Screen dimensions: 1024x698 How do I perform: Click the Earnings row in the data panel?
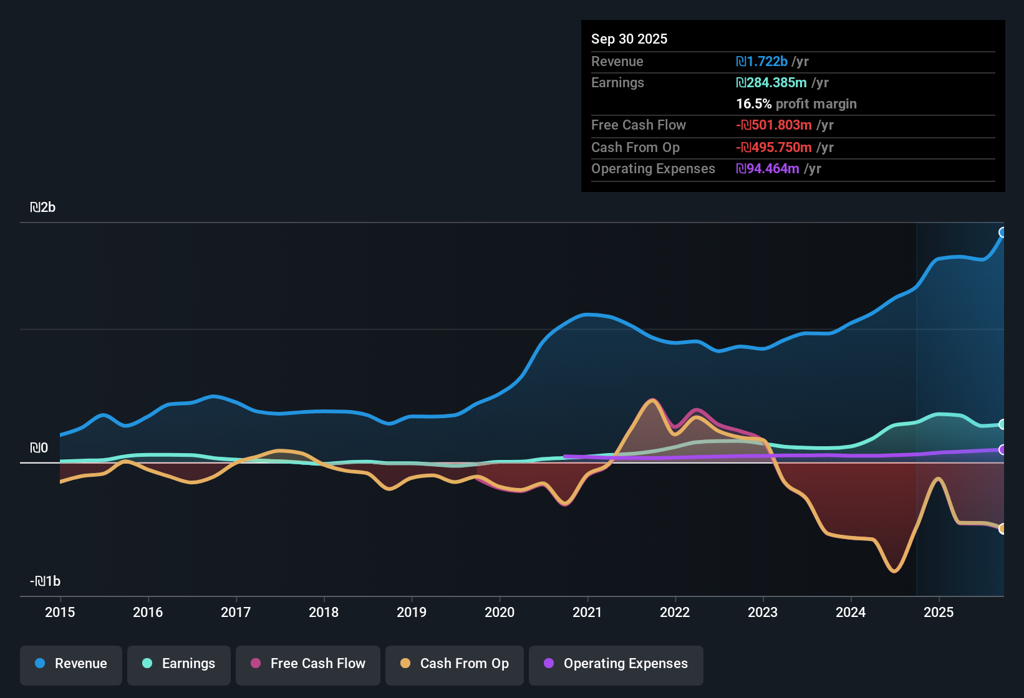pos(617,82)
